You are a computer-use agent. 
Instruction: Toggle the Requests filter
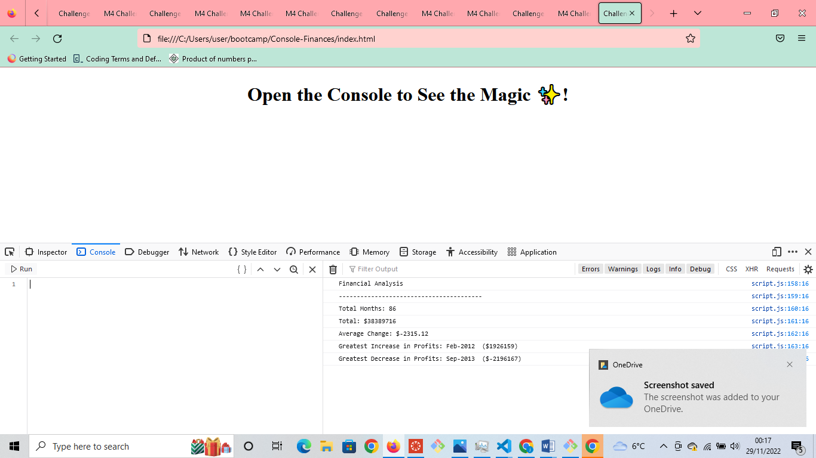click(x=780, y=269)
